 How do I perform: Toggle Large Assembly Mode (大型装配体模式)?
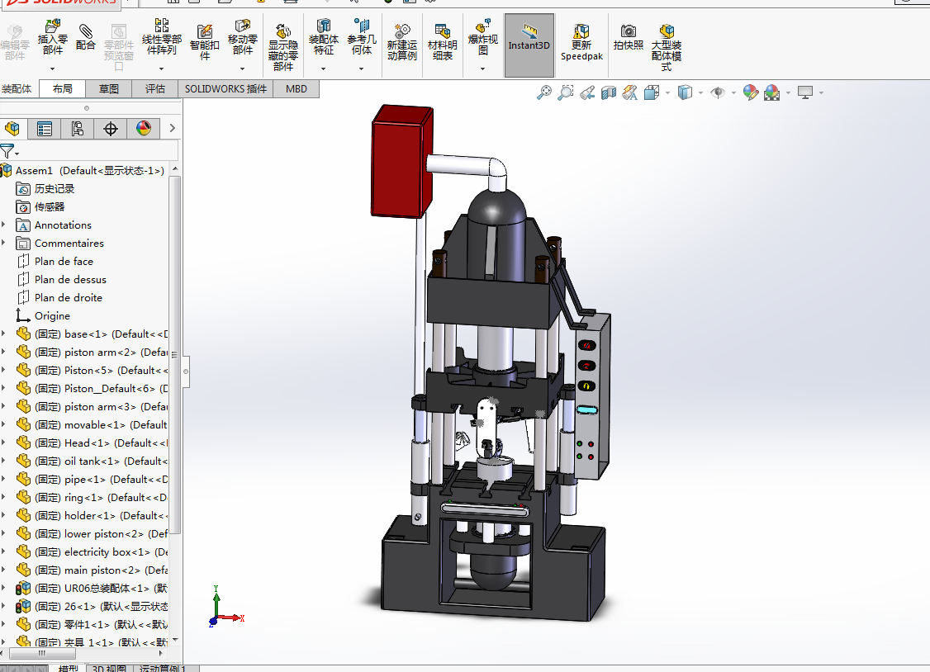666,47
